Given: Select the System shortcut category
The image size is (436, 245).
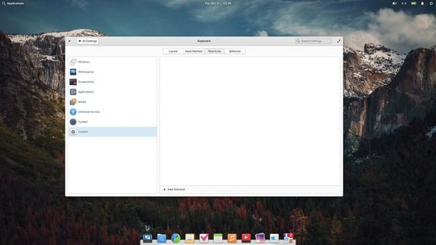Looking at the screenshot, I should click(x=112, y=122).
